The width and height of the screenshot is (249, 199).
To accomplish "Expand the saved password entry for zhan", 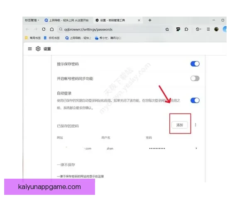I will point(196,148).
